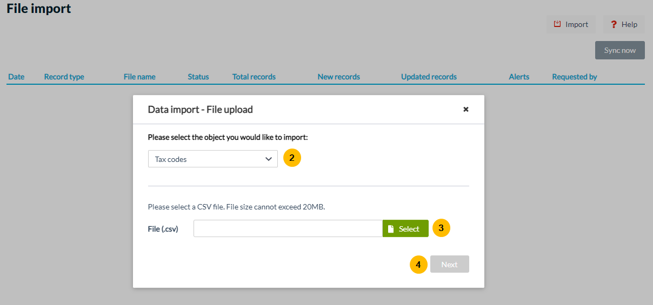Click the 'File (.csv)' label

tap(163, 229)
